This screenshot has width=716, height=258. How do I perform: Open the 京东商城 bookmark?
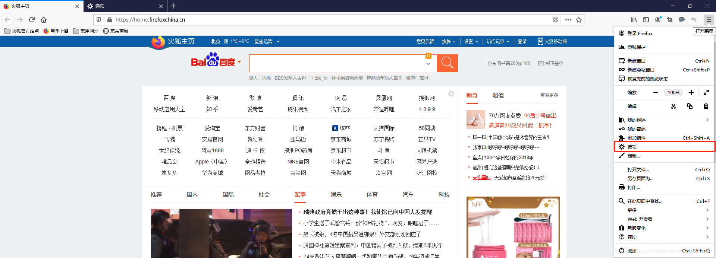(116, 31)
